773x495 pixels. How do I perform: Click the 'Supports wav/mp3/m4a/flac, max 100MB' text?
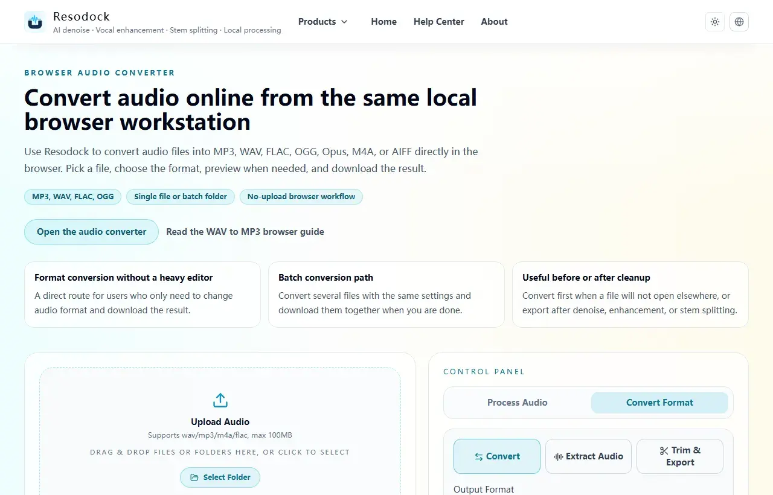(x=220, y=435)
